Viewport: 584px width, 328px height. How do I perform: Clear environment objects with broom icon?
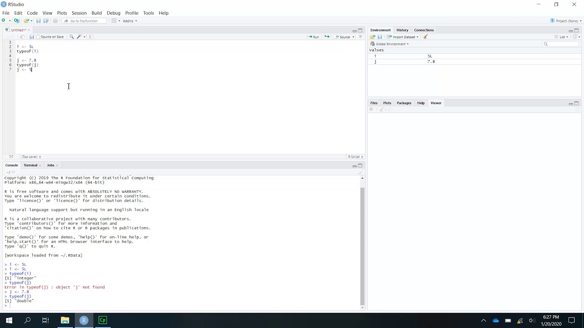pos(425,37)
